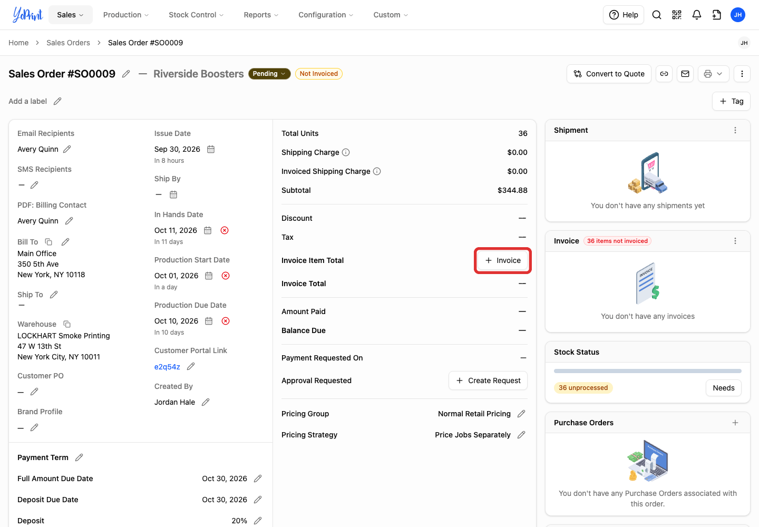Screen dimensions: 759x527
Task: Edit the Ship To address
Action: click(54, 295)
